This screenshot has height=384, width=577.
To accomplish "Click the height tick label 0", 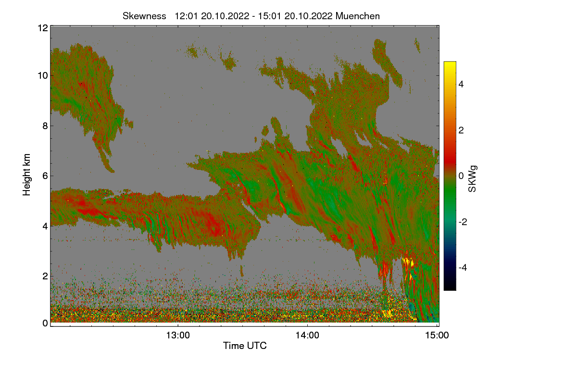I will [x=45, y=323].
